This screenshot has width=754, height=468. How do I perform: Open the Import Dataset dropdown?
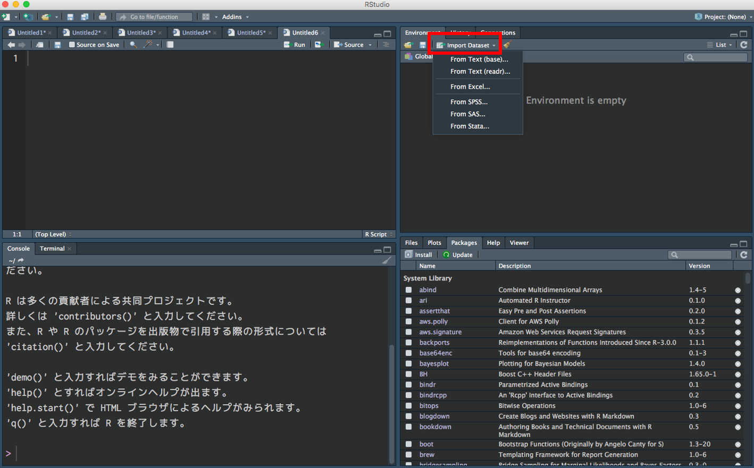(x=465, y=45)
